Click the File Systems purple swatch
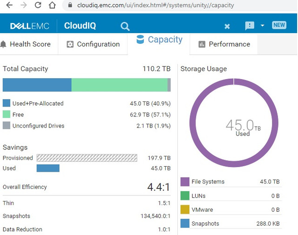The height and width of the screenshot is (235, 298). 185,181
